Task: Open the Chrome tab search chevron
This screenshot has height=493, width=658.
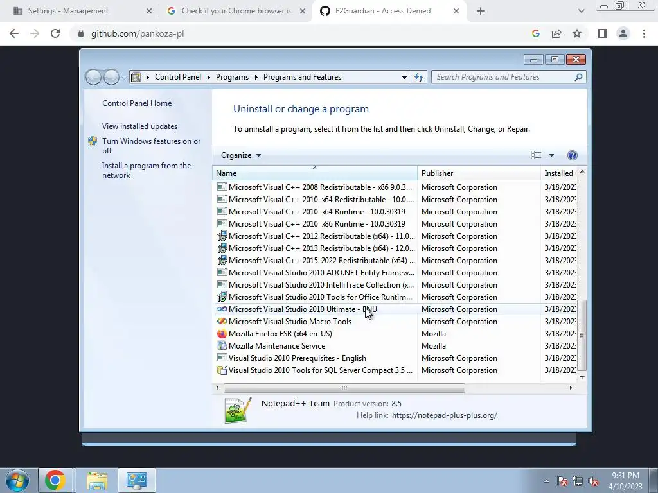Action: [581, 11]
